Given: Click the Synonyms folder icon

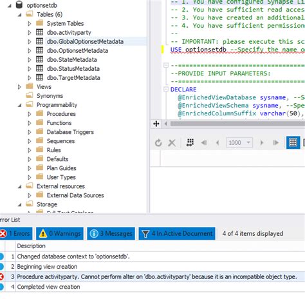Looking at the screenshot, I should pyautogui.click(x=30, y=95).
